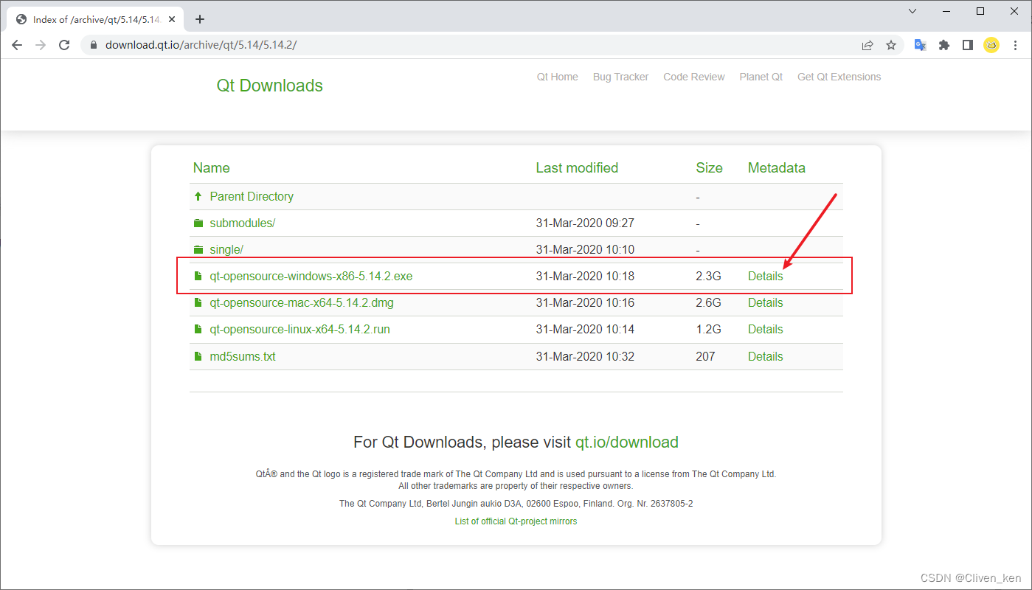1032x590 pixels.
Task: Open the Google Translate extension icon
Action: (920, 45)
